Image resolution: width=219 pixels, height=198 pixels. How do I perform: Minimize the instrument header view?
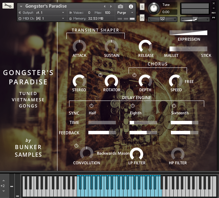213,8
